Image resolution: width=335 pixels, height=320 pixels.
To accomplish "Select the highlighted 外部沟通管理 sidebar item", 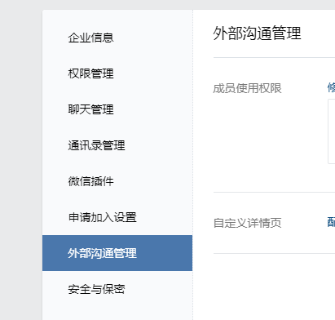I will click(x=117, y=253).
